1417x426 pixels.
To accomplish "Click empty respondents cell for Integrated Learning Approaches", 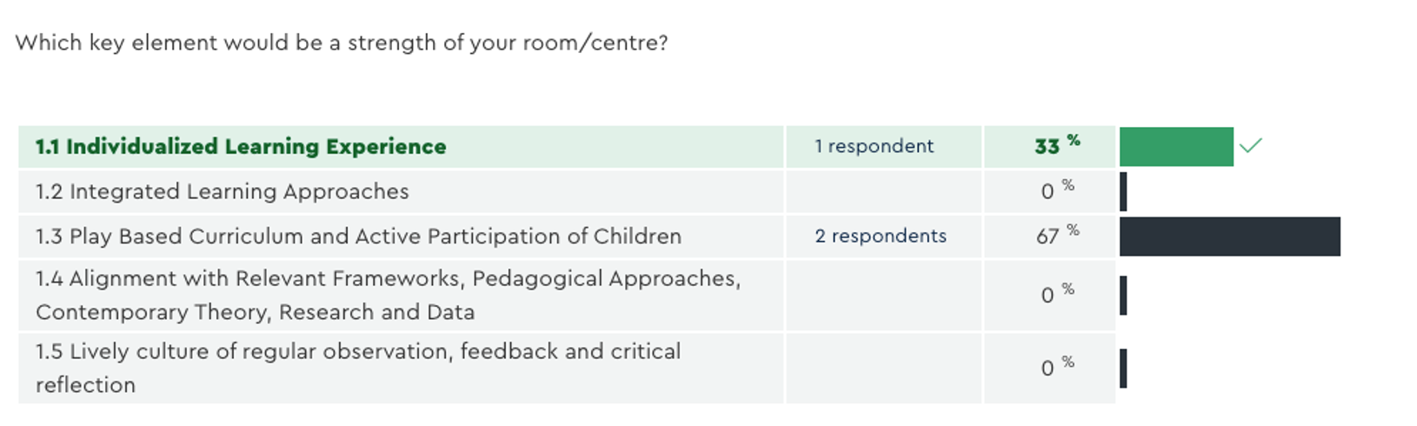I will pos(884,191).
